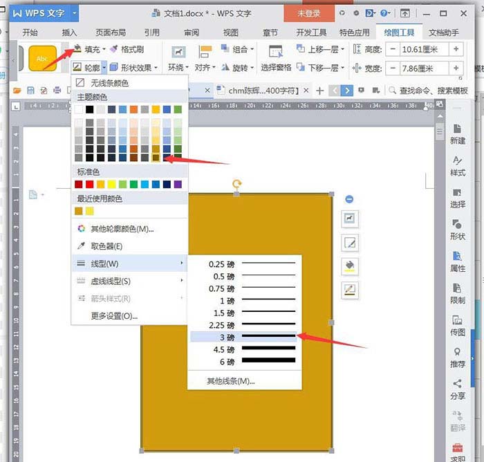Open more settings (更多设置) option
The image size is (484, 462).
tap(129, 316)
